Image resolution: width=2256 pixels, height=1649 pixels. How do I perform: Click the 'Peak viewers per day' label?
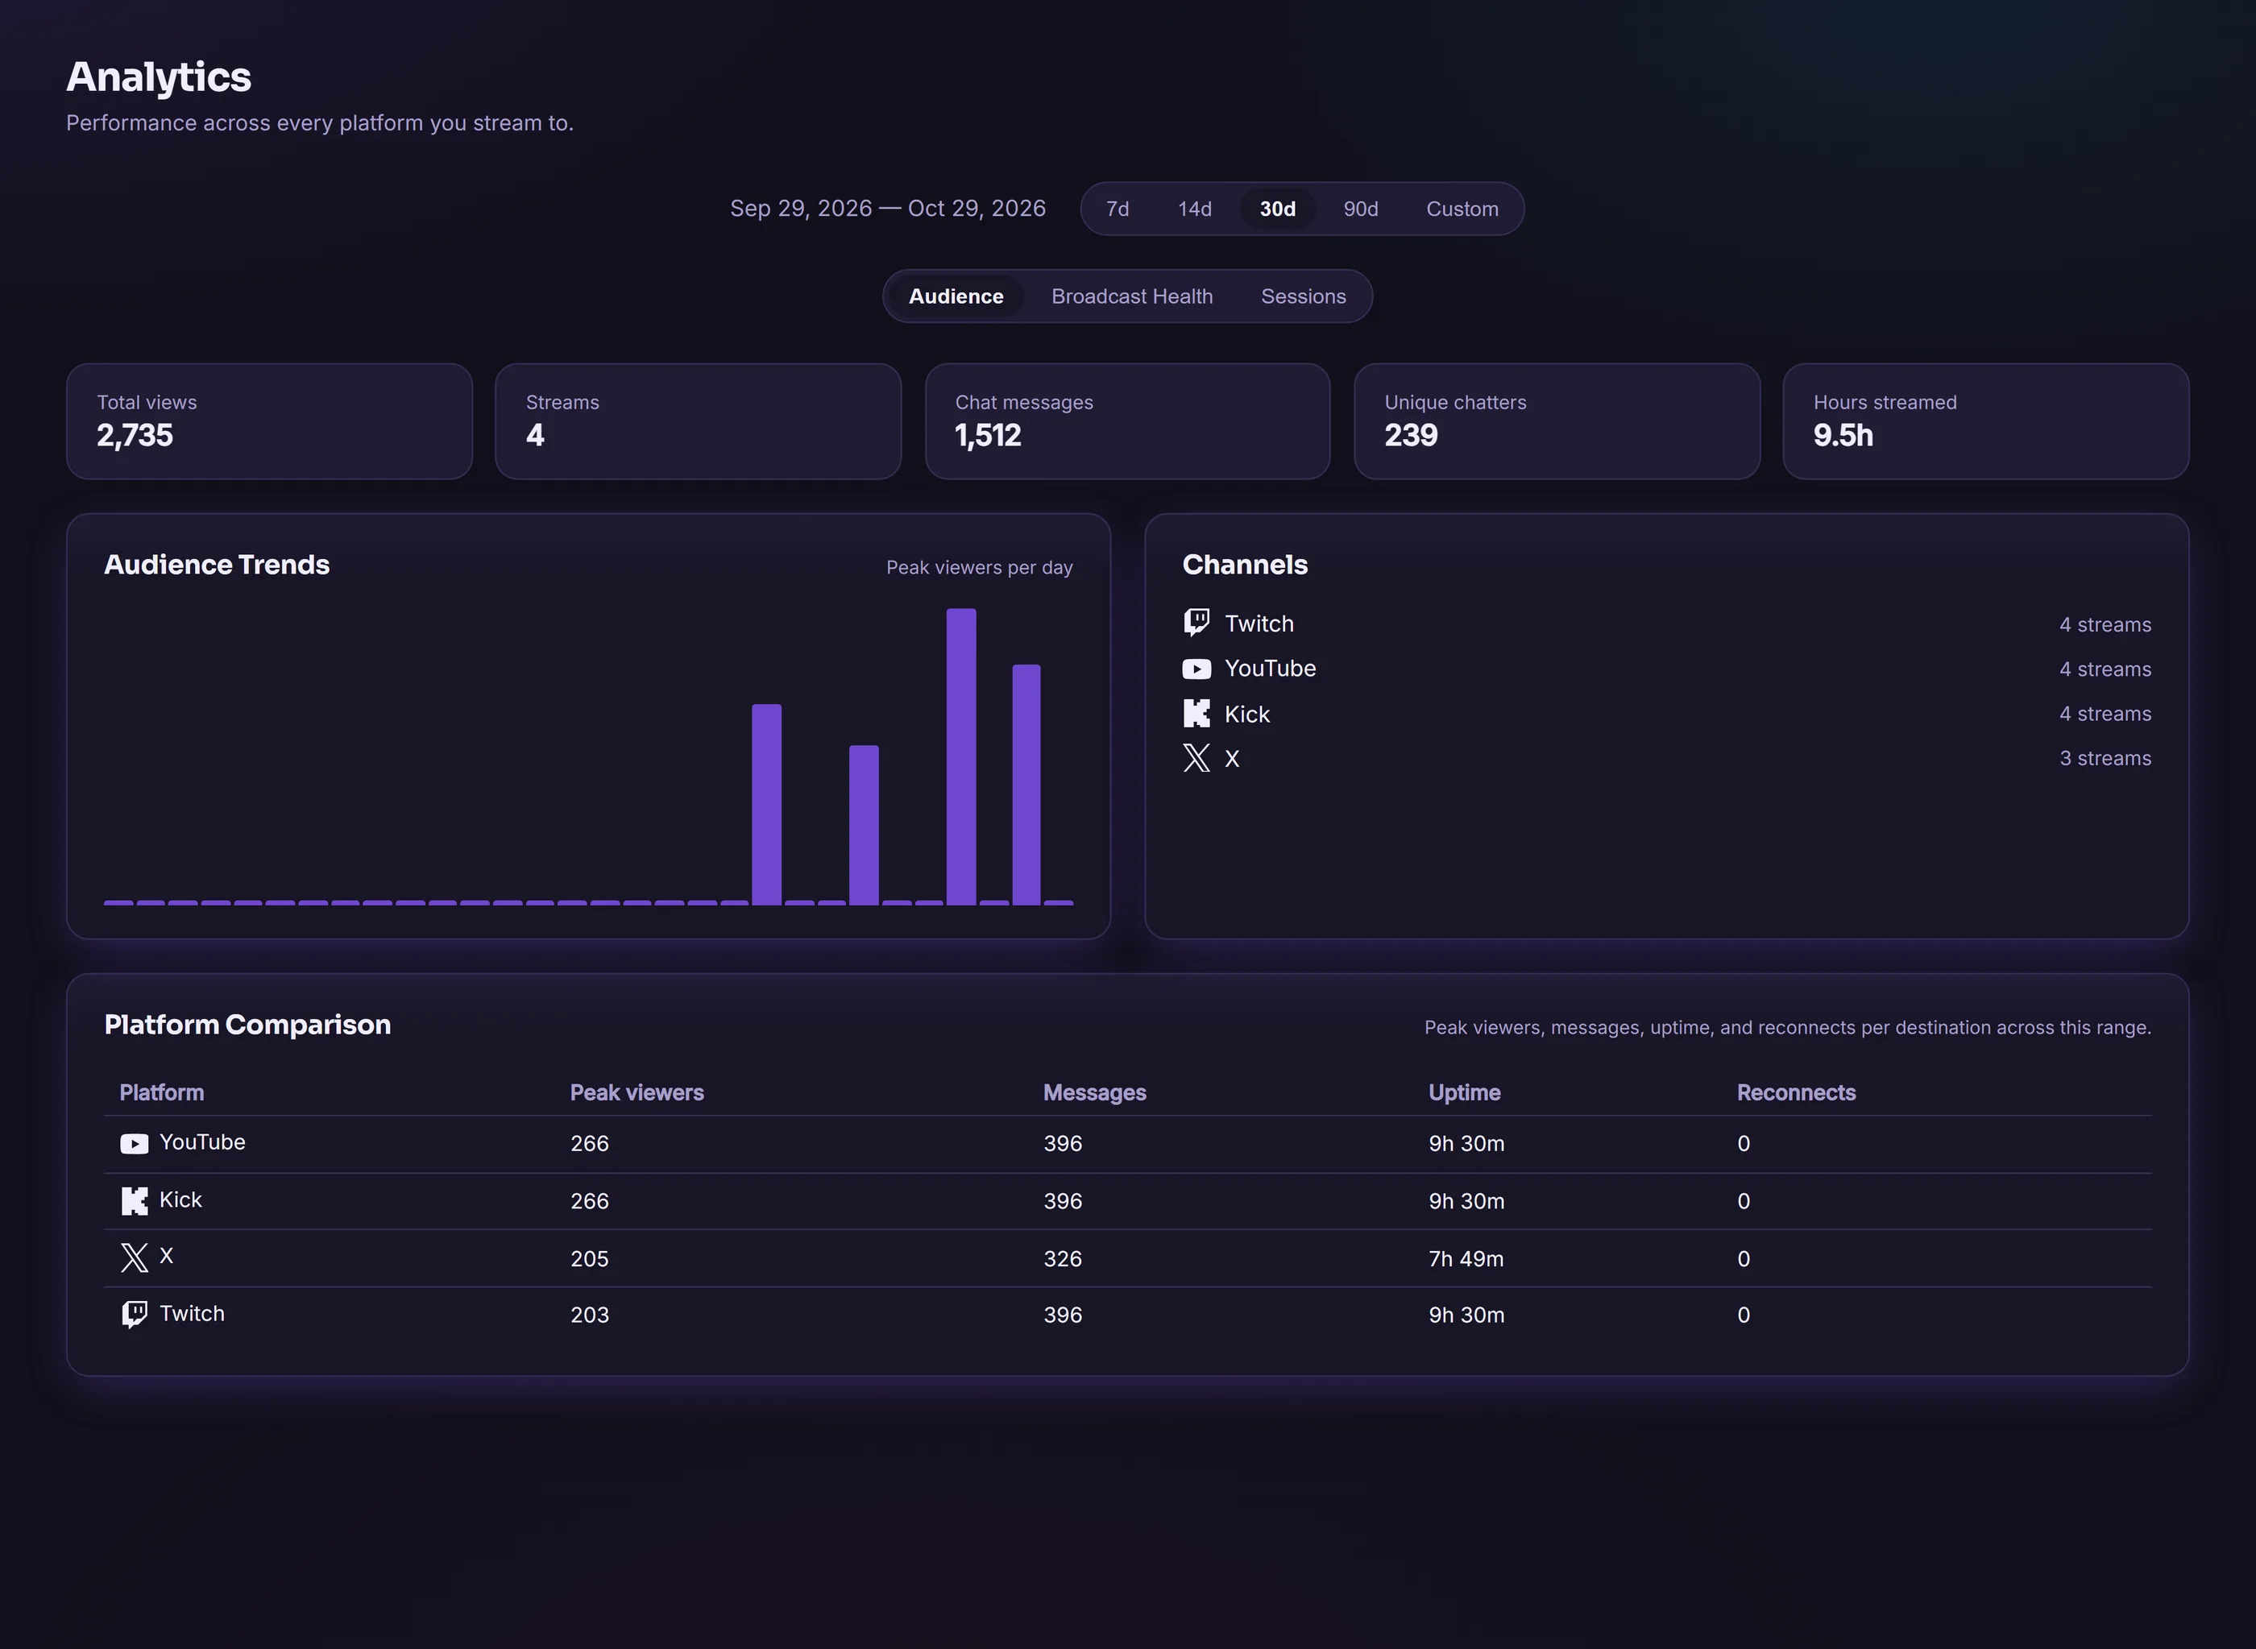979,567
